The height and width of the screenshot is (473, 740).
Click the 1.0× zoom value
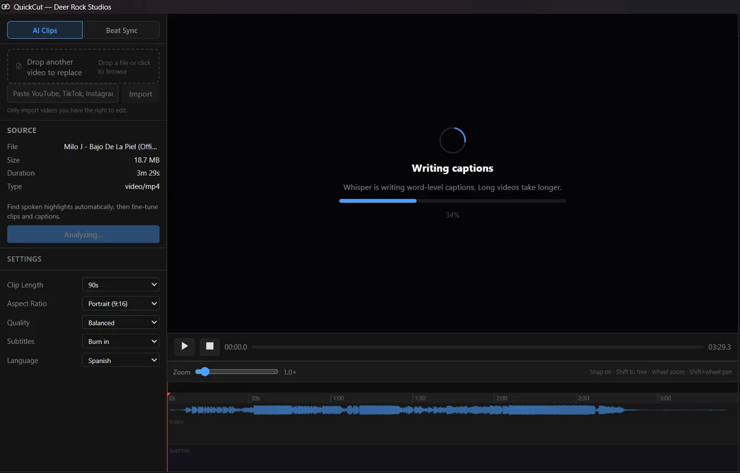[290, 372]
